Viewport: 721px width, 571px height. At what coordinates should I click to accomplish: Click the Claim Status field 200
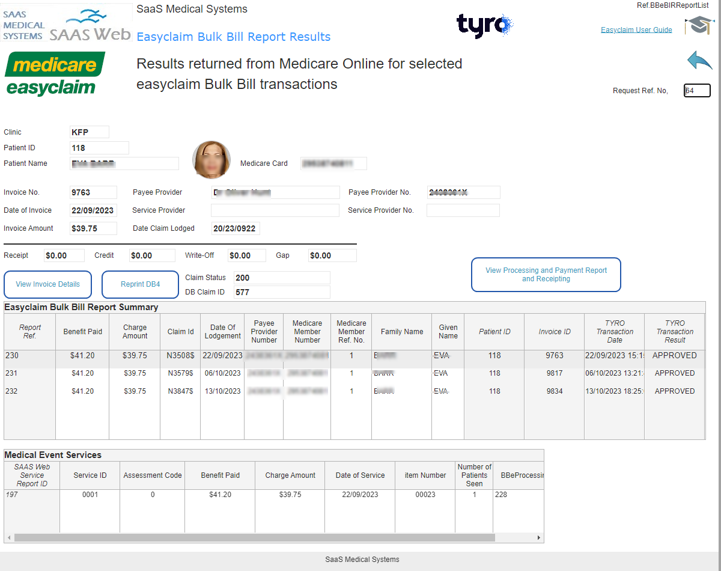click(x=282, y=278)
